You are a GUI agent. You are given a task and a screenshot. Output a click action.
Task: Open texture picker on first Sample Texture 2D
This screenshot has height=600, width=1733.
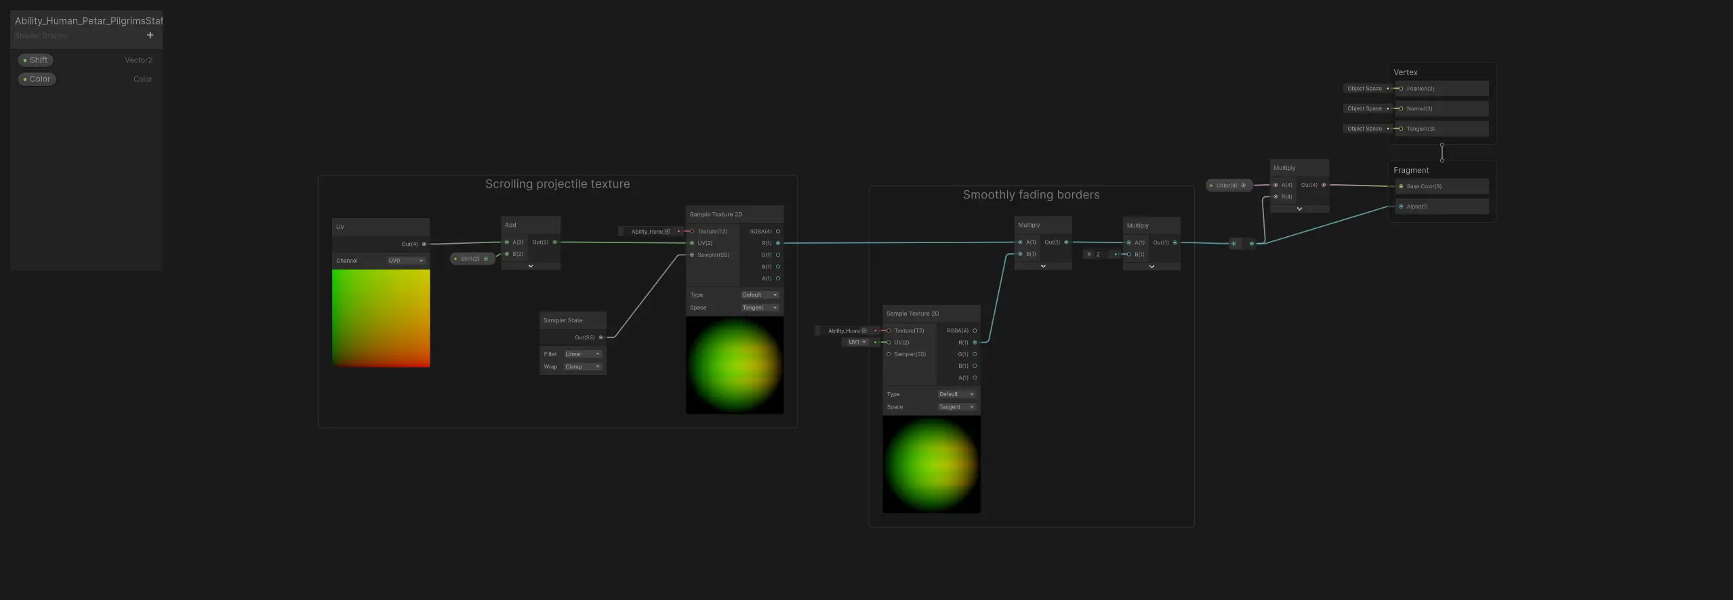[x=668, y=232]
